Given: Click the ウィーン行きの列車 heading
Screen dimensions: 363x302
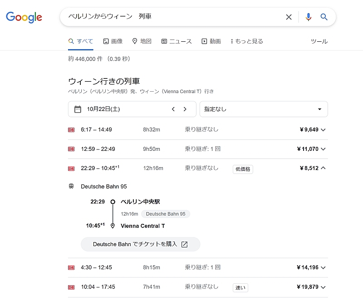Looking at the screenshot, I should [x=104, y=81].
